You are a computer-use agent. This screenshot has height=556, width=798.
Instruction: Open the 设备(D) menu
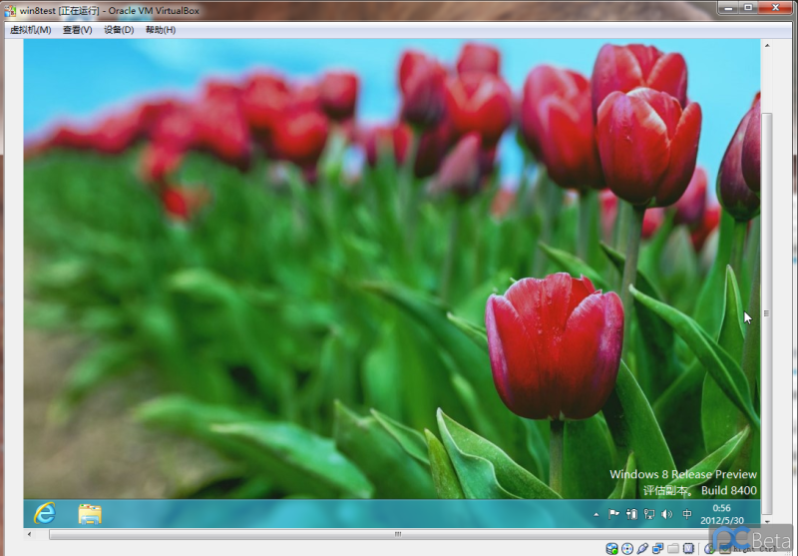point(119,30)
